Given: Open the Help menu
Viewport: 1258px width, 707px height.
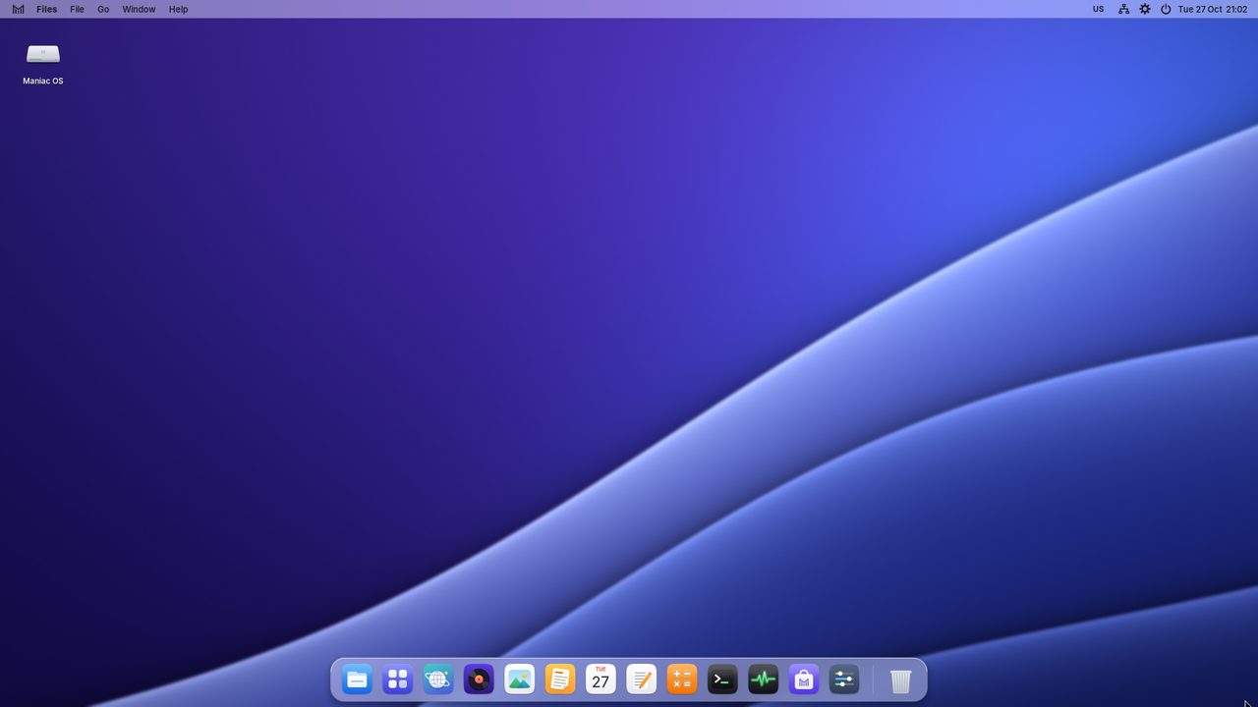Looking at the screenshot, I should coord(178,9).
